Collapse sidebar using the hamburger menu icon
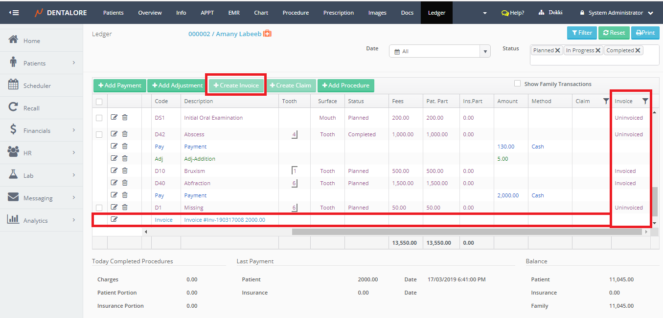Viewport: 663px width, 318px height. pyautogui.click(x=14, y=12)
